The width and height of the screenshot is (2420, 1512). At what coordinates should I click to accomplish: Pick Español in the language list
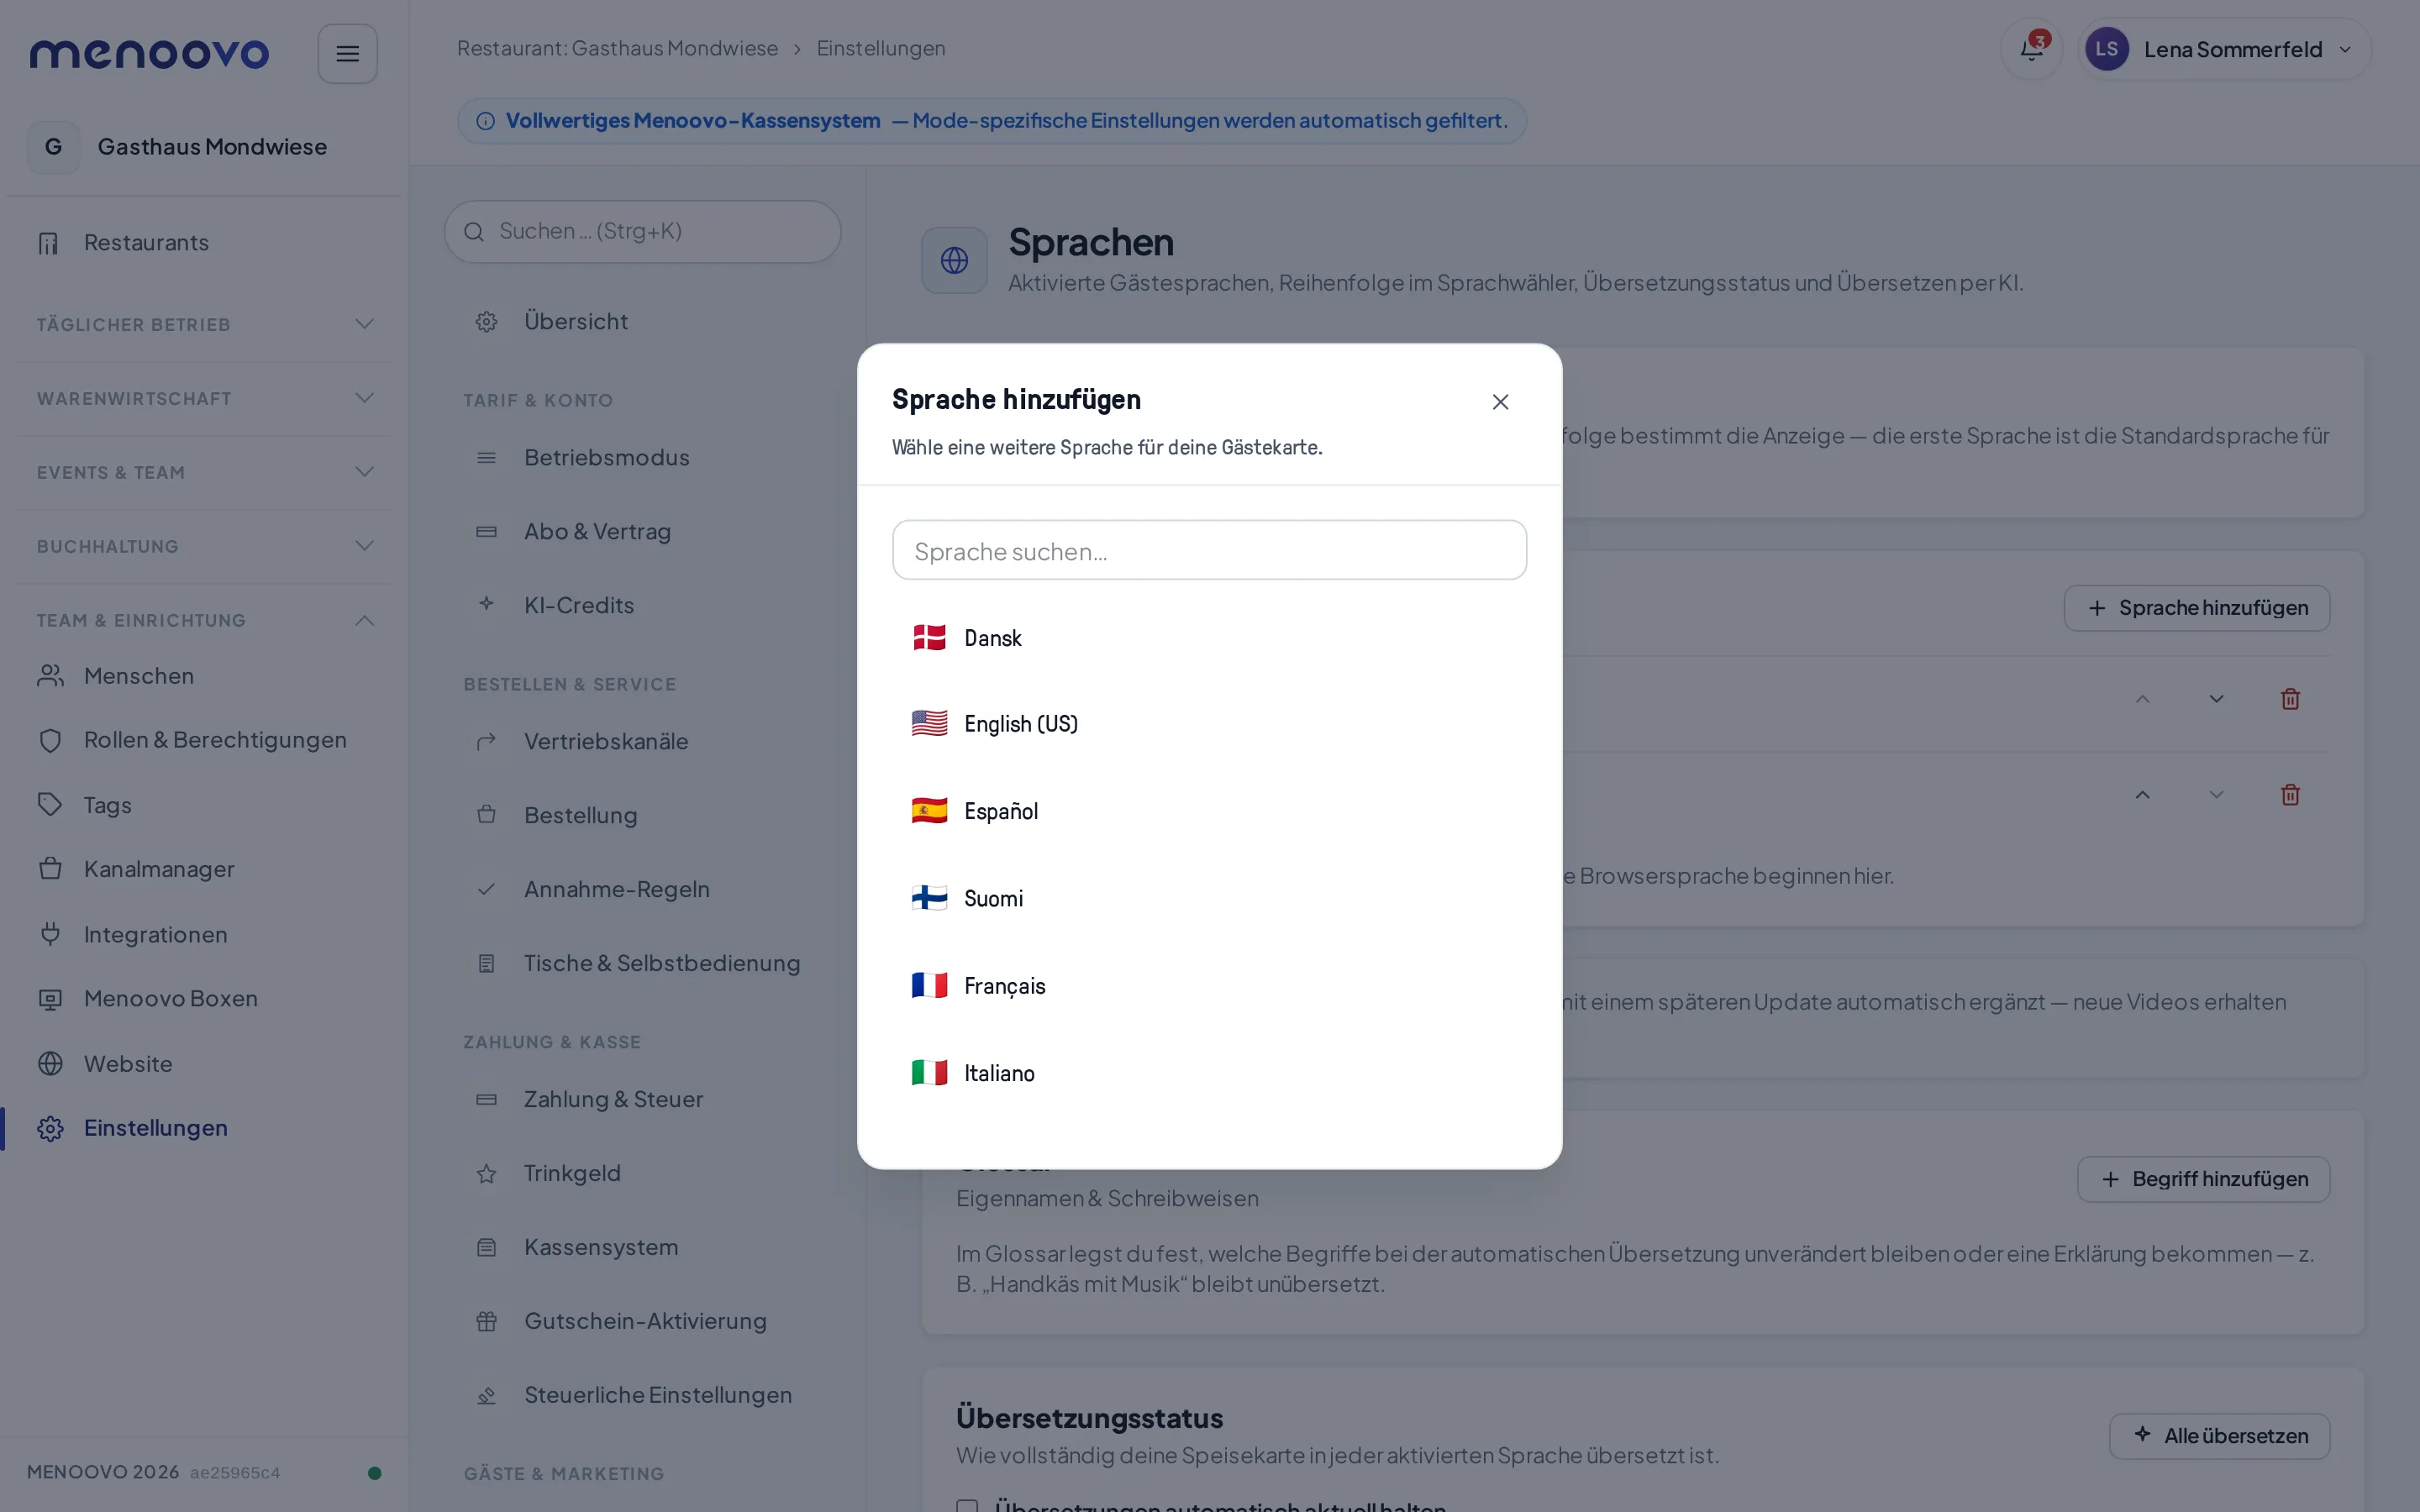click(1209, 811)
